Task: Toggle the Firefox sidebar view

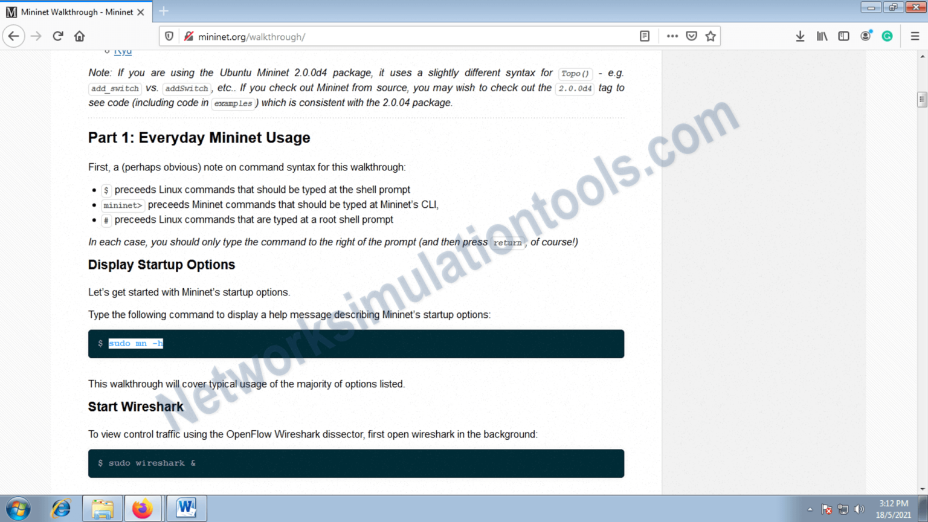Action: 843,36
